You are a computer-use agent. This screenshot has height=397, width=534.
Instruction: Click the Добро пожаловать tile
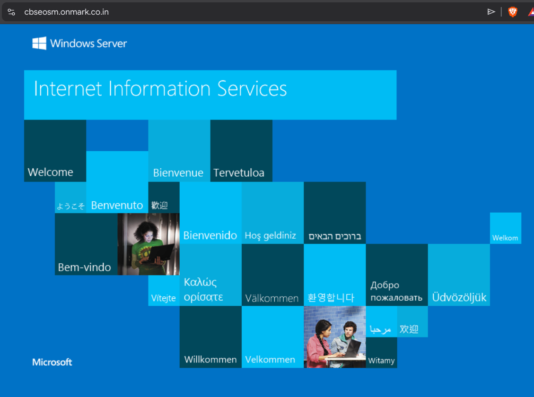pyautogui.click(x=397, y=275)
